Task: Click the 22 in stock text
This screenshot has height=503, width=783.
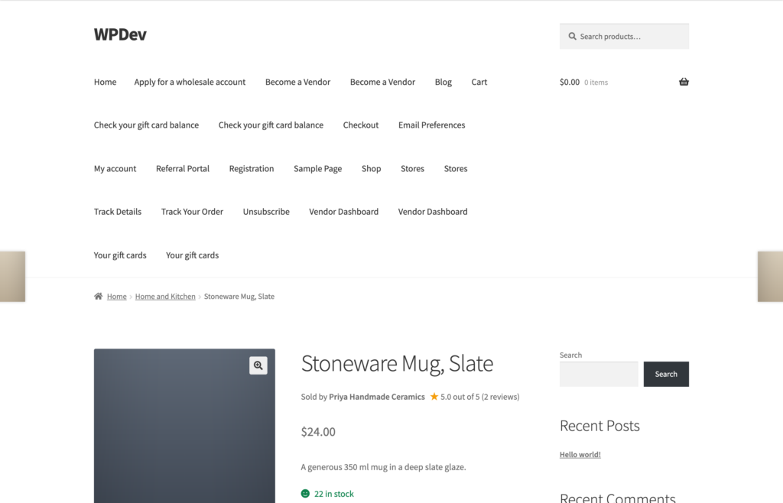Action: (333, 494)
